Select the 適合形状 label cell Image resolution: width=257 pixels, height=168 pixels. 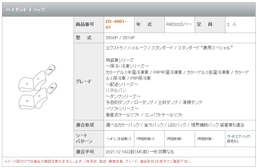tap(89, 125)
